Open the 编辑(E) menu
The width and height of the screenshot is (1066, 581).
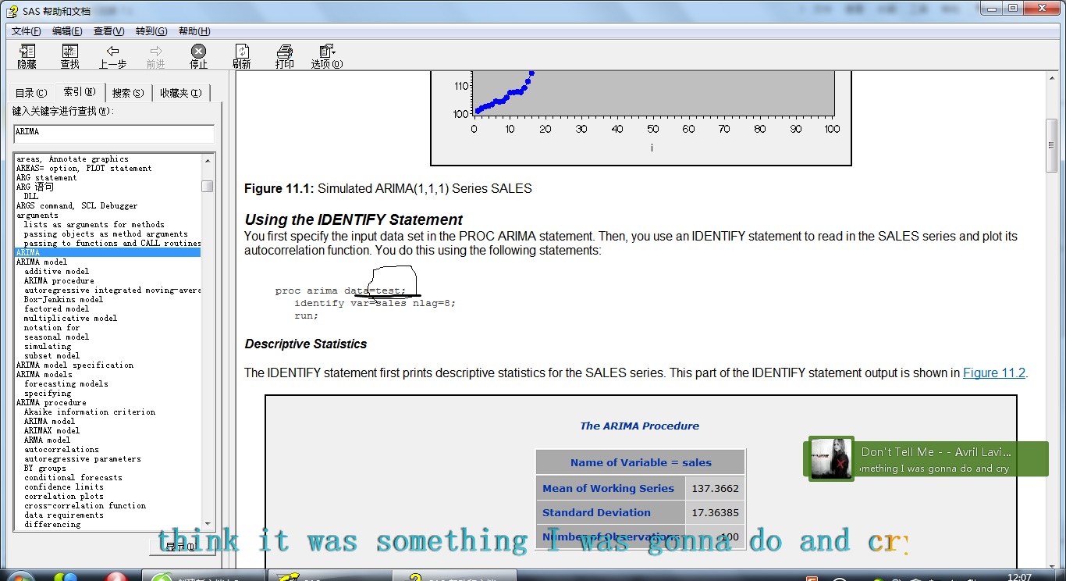[67, 31]
